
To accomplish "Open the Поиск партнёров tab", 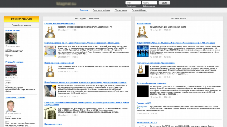I will click(101, 10).
